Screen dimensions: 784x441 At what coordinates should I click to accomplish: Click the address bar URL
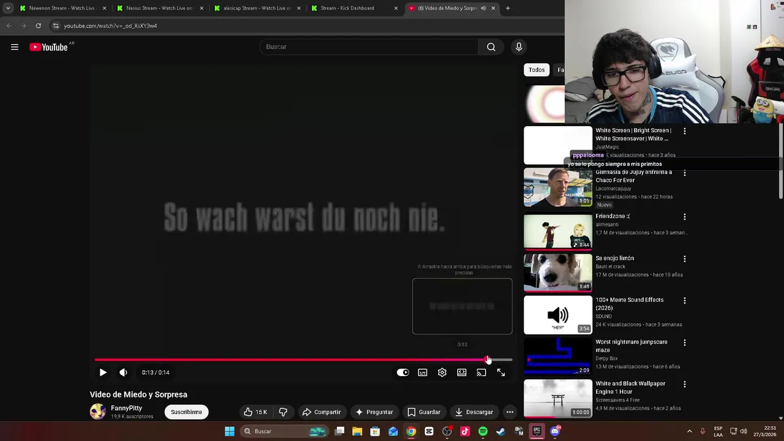pos(110,26)
